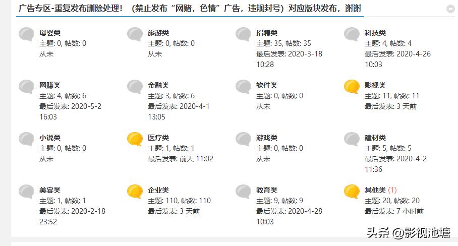
Task: Click the yellow bubble icon beside 其他类
Action: [352, 192]
